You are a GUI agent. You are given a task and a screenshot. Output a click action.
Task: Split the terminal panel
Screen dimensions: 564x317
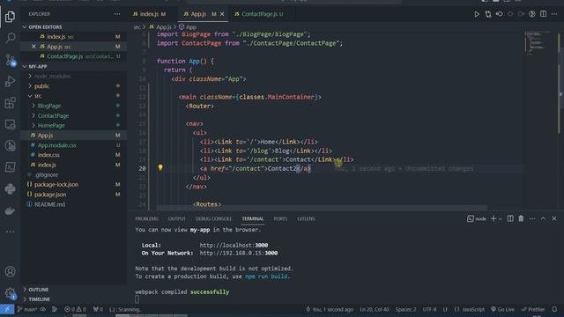click(510, 218)
